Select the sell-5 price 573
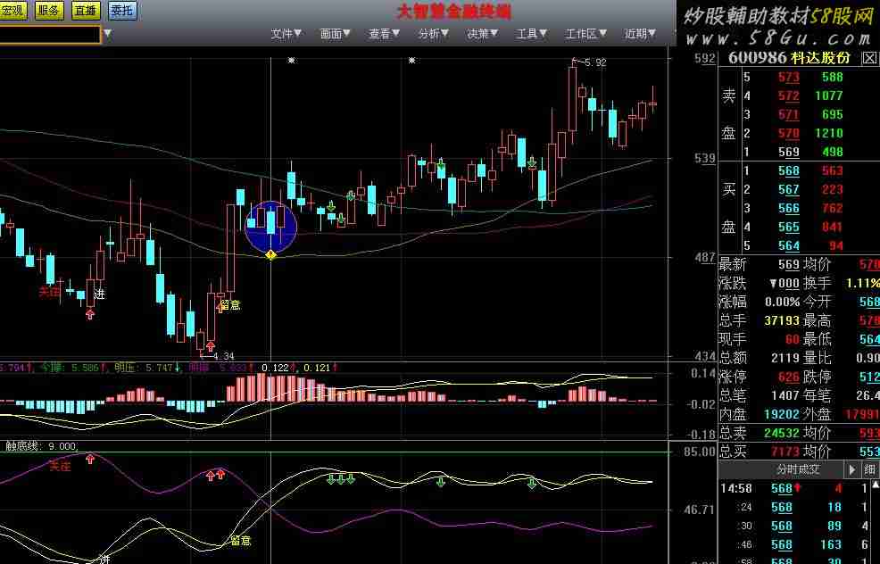The image size is (880, 564). [x=789, y=78]
